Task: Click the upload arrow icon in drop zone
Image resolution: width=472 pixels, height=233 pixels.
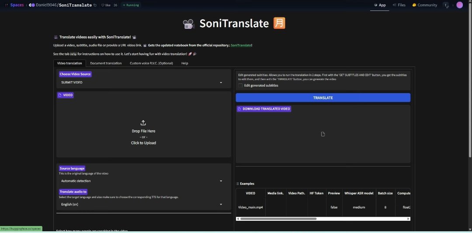Action: 143,123
